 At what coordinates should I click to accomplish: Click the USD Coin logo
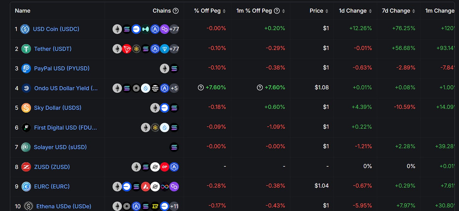click(25, 29)
